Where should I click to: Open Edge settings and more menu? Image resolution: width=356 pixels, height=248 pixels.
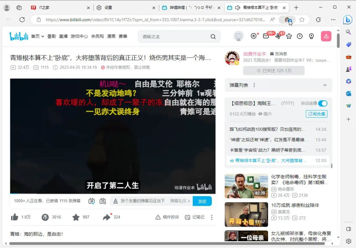pyautogui.click(x=333, y=20)
